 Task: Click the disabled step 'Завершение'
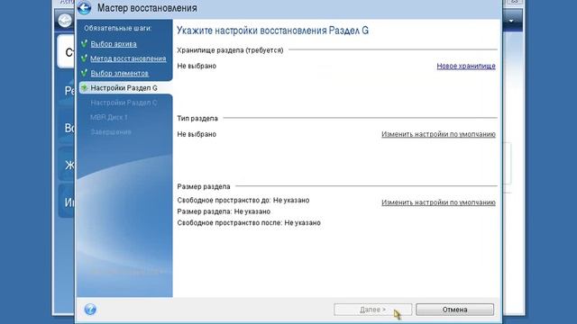(x=111, y=132)
